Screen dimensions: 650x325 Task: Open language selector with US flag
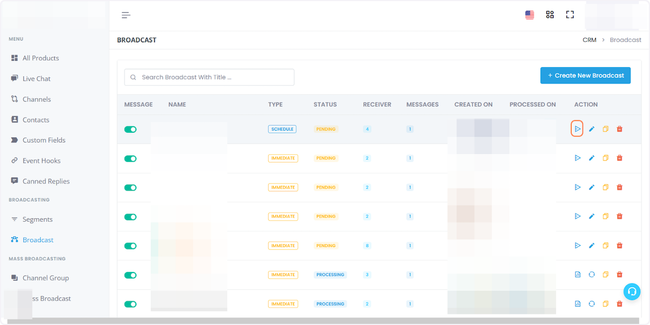(530, 15)
